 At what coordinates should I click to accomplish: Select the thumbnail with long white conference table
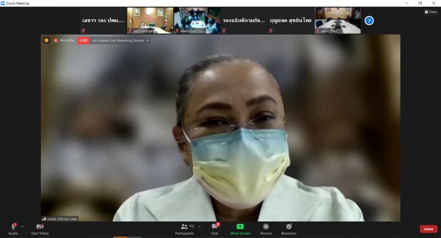(337, 20)
